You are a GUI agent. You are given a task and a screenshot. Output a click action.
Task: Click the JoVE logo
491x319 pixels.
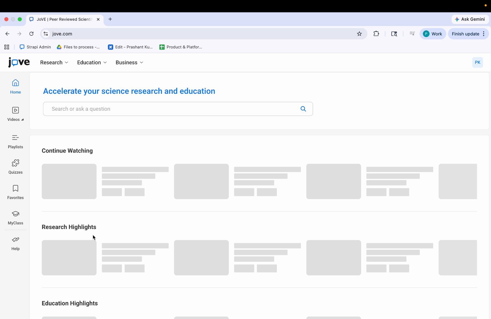pyautogui.click(x=19, y=62)
